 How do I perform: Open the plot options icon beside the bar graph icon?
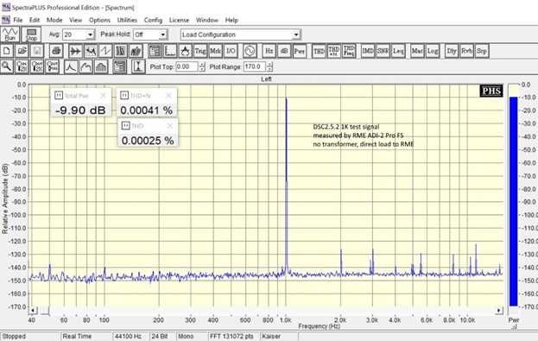(x=120, y=66)
